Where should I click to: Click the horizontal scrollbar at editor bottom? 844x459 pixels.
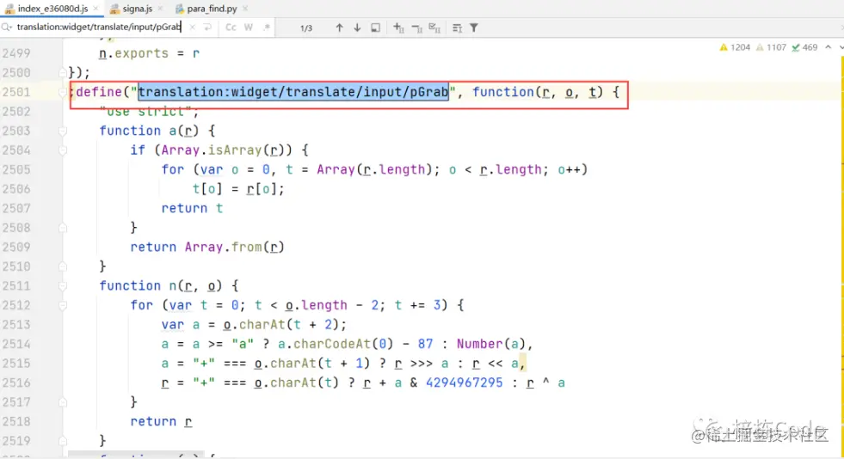click(136, 455)
